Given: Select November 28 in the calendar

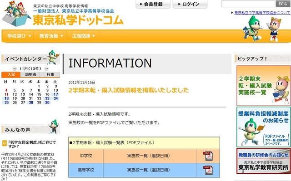Looking at the screenshot, I should pos(31,103).
